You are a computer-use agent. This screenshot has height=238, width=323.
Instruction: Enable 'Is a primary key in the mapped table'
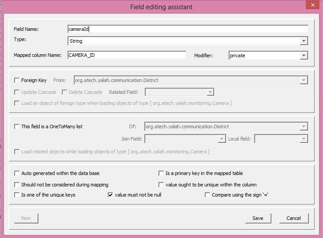pyautogui.click(x=161, y=173)
